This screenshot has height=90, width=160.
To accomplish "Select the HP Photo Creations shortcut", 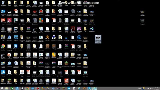I will 3,64.
